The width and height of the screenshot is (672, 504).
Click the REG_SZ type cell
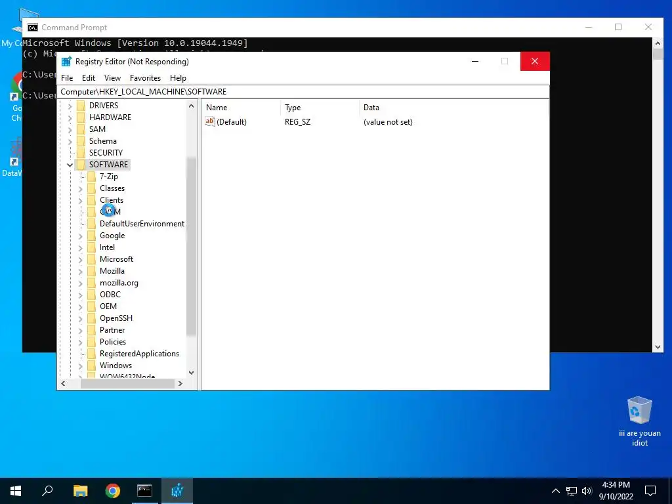coord(298,122)
